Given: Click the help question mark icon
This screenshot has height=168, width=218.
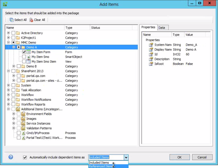Looking at the screenshot, I should point(11,157).
